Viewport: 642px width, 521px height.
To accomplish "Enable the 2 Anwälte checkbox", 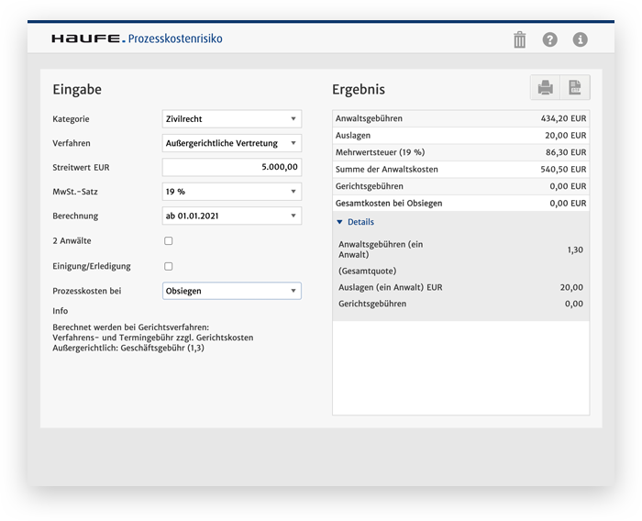I will click(168, 241).
